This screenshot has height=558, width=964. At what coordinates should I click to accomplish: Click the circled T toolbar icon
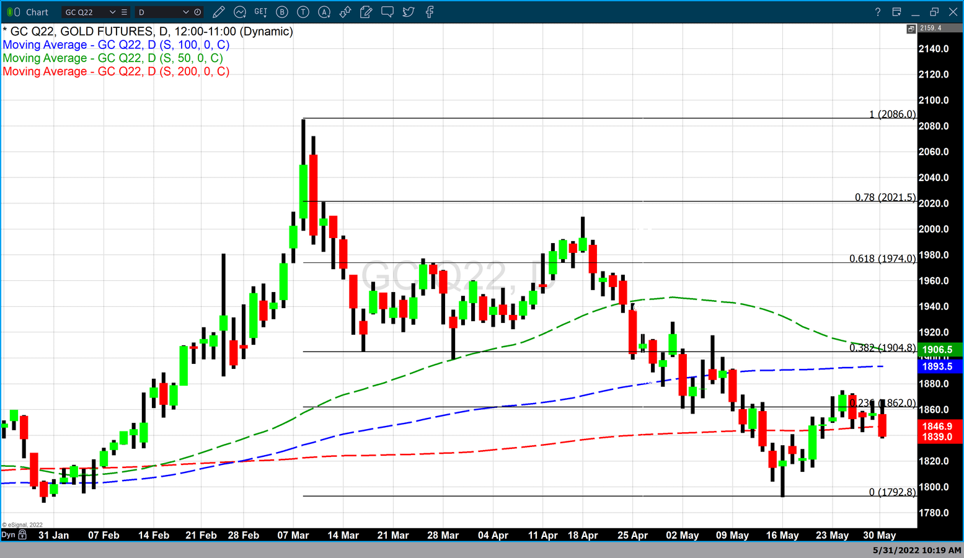tap(303, 12)
